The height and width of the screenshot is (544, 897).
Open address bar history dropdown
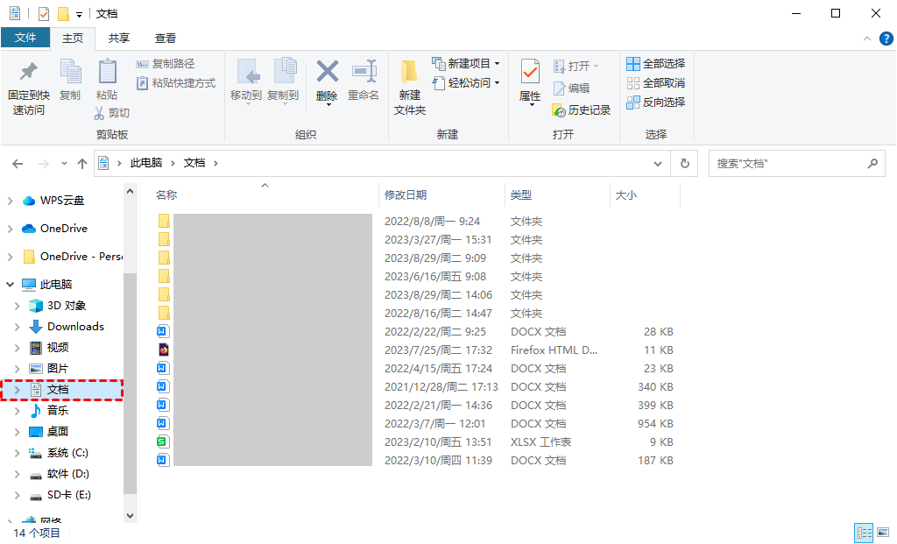tap(658, 164)
